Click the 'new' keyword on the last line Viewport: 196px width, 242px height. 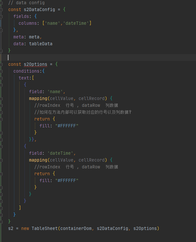[x=25, y=228]
